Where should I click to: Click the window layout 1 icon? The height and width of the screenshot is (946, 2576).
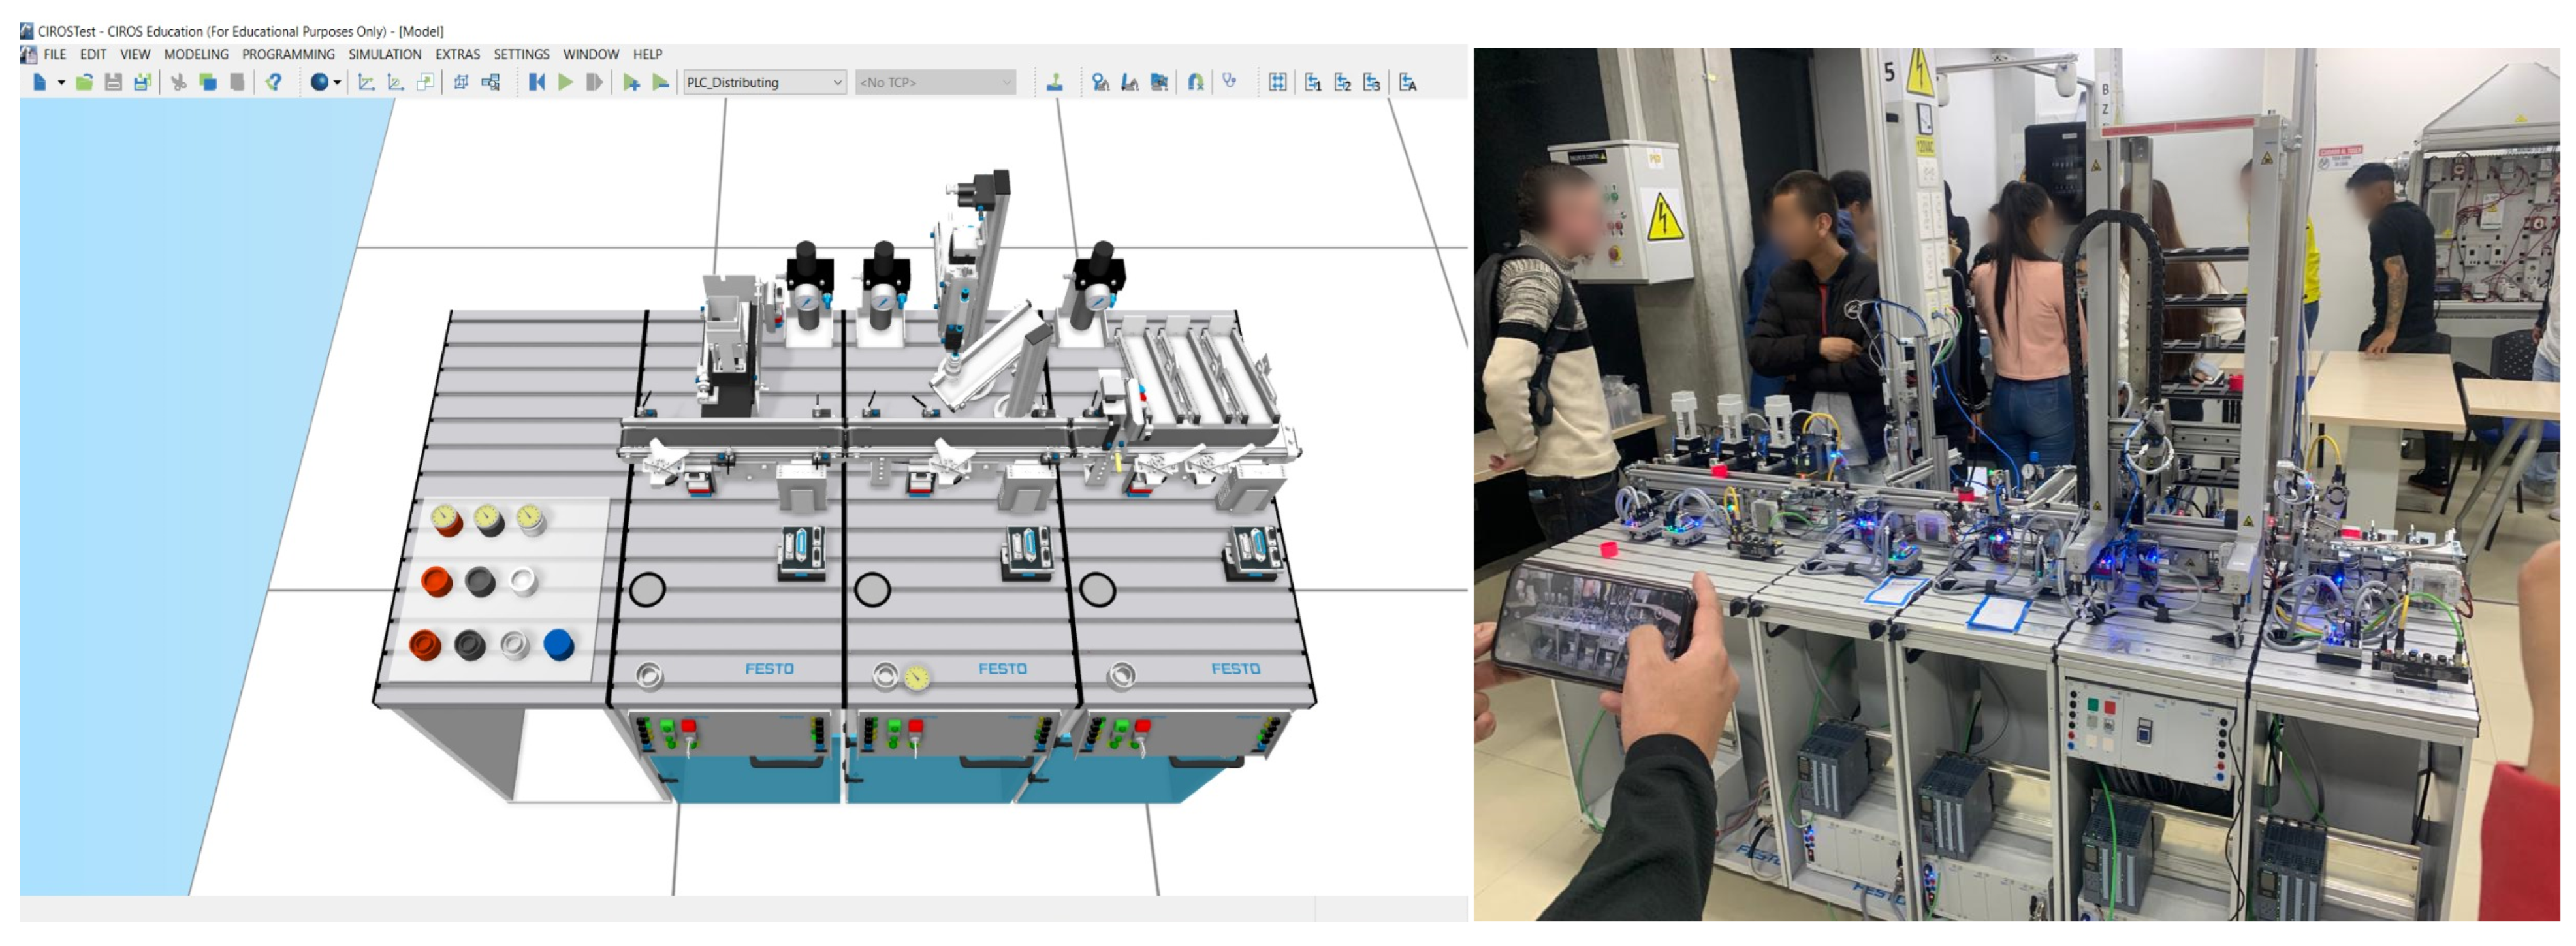pyautogui.click(x=1313, y=82)
